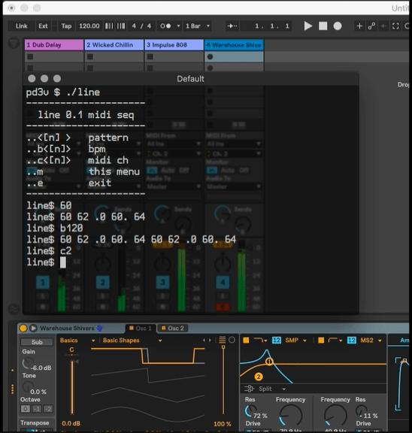Click the next wavetable arrow
Image resolution: width=412 pixels, height=433 pixels.
click(x=211, y=341)
